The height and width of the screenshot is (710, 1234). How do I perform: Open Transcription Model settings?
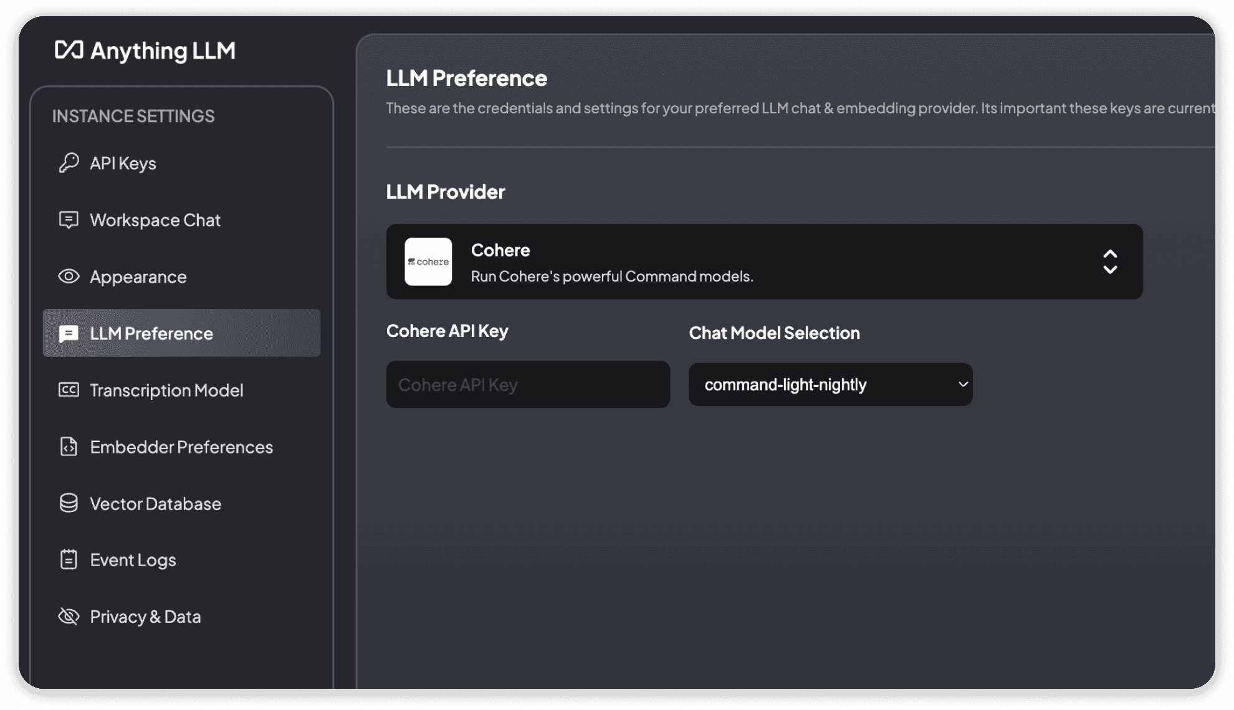coord(181,390)
